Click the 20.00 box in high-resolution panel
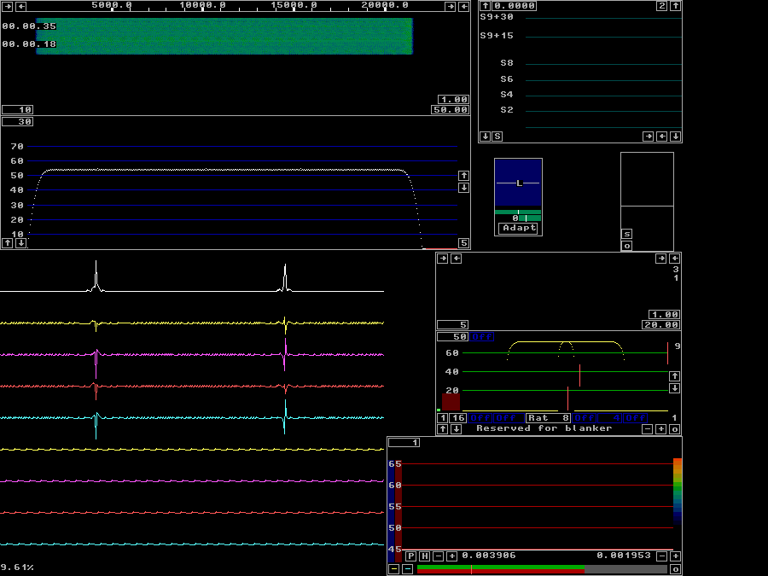The width and height of the screenshot is (768, 576). click(660, 325)
